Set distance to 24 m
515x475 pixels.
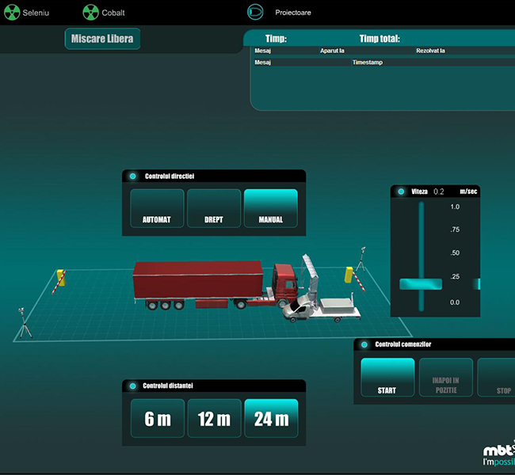(271, 418)
